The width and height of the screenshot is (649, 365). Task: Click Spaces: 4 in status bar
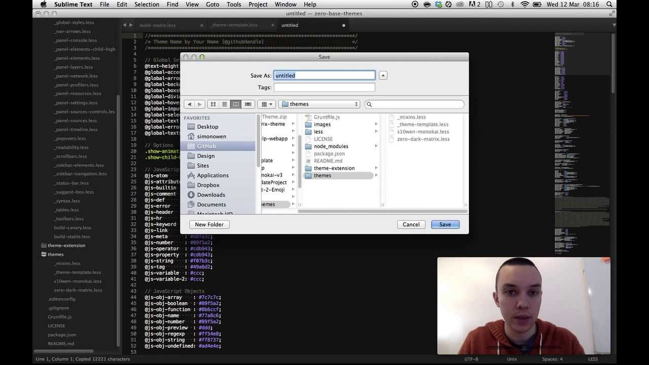pos(552,359)
